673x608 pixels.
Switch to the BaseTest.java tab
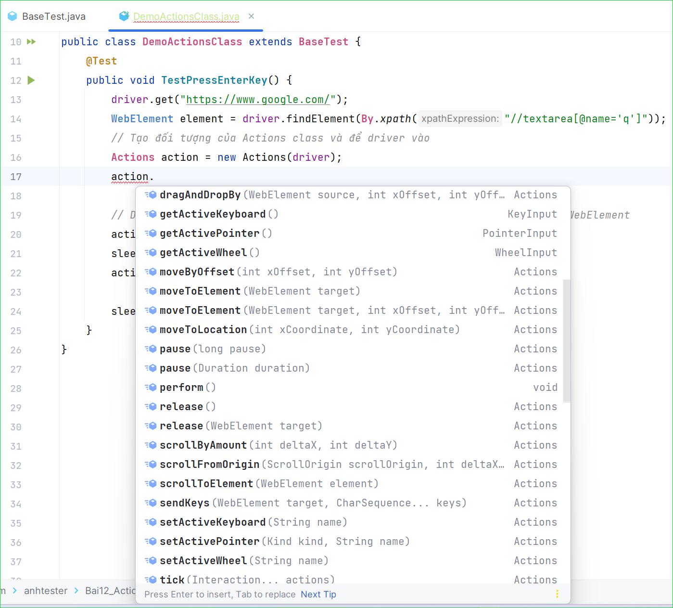(47, 16)
